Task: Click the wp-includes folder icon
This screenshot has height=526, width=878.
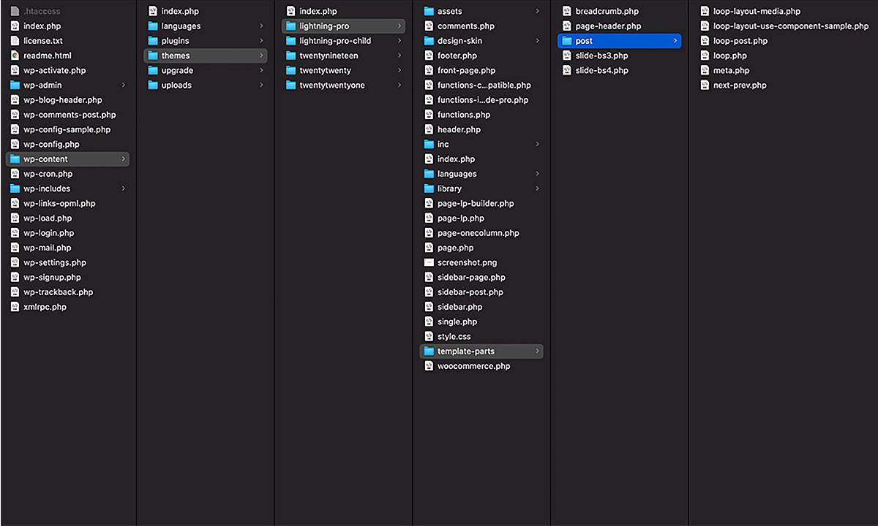Action: [x=15, y=188]
